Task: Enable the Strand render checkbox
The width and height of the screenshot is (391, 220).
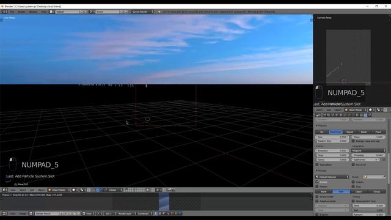Action: 317,197
